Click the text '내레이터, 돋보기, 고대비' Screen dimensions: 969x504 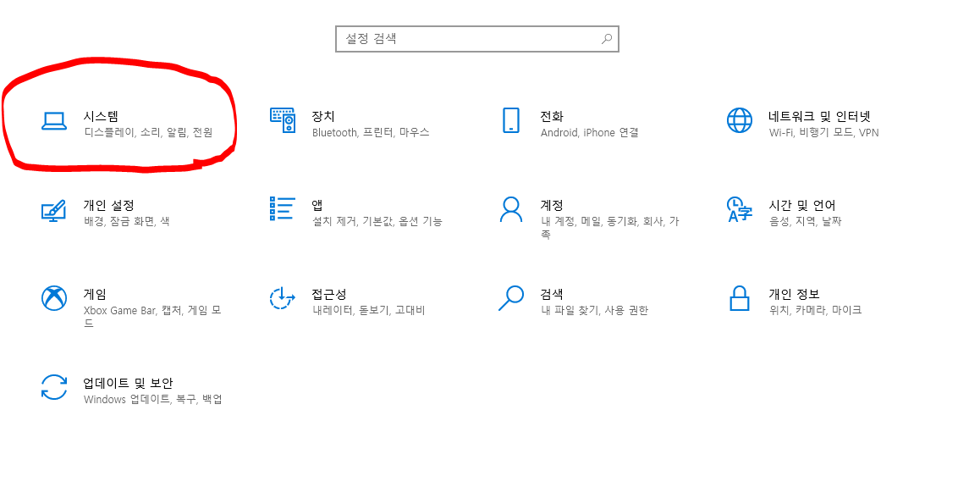(369, 310)
